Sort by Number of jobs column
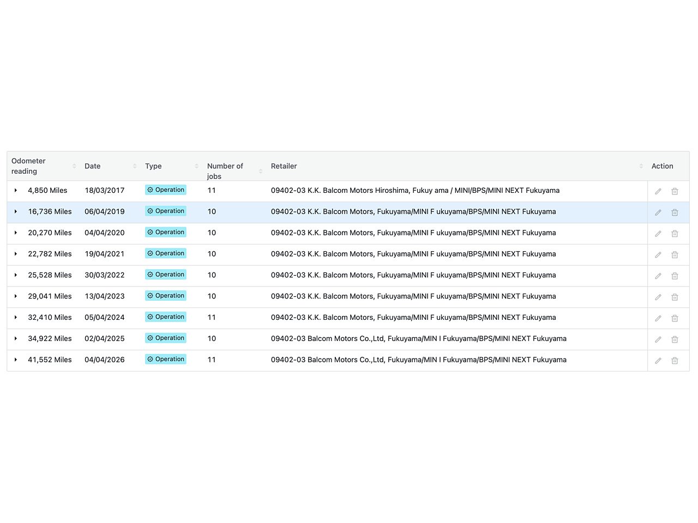 (x=261, y=171)
